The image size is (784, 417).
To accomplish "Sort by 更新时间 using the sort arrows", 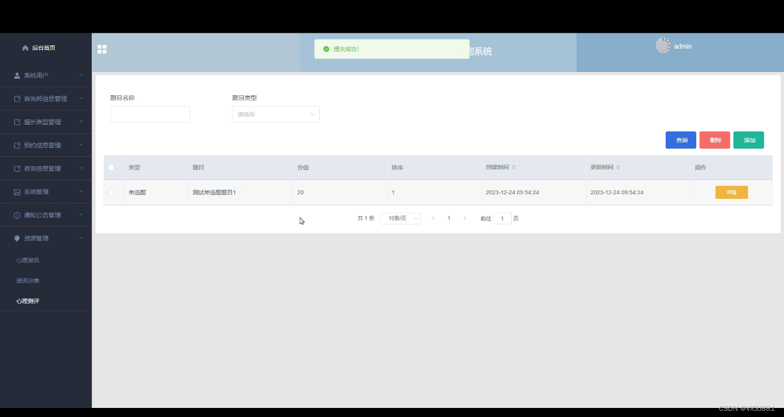I will [618, 167].
